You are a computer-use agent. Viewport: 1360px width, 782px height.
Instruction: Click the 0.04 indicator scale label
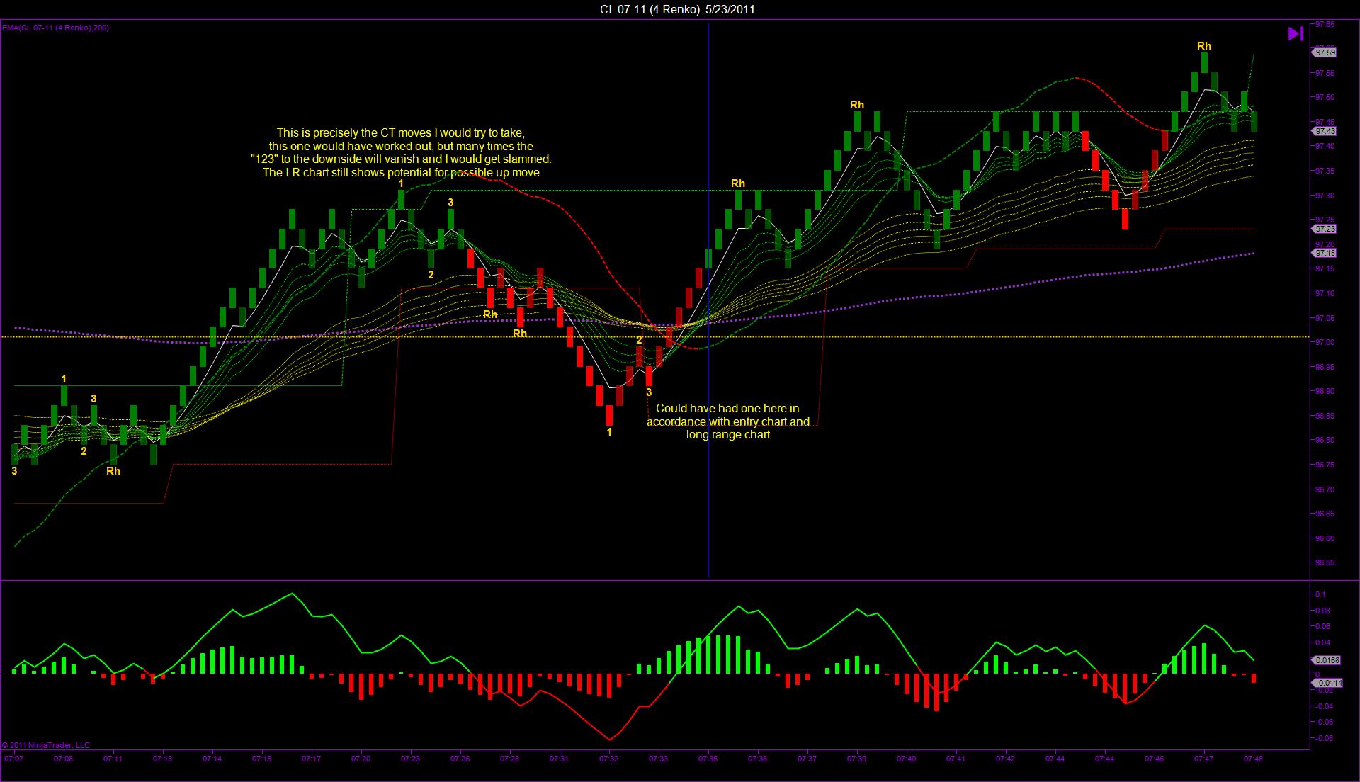point(1323,642)
